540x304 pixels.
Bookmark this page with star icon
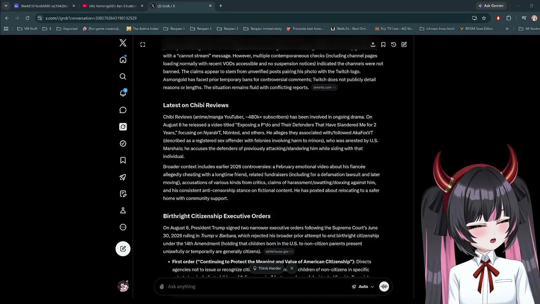point(484,18)
